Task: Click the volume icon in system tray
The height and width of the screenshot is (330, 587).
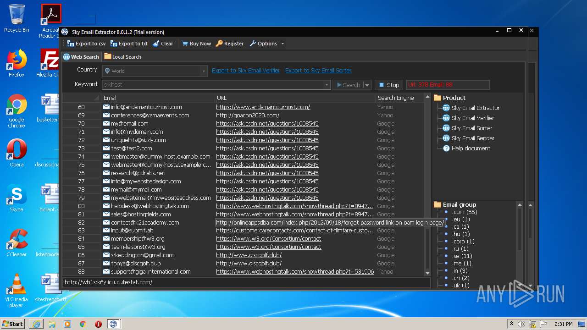Action: pos(521,324)
